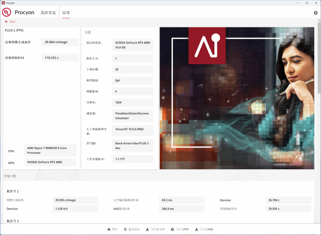Click the 设置 panel heading

[x=88, y=32]
